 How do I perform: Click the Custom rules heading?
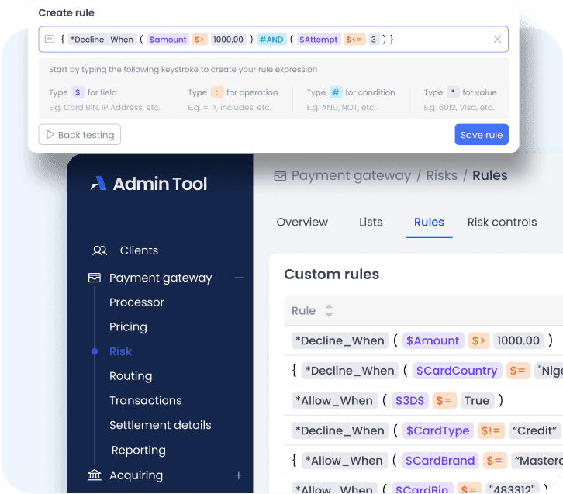[x=331, y=274]
